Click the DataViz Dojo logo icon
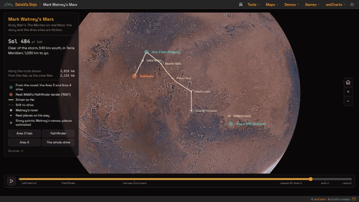The height and width of the screenshot is (202, 359). pyautogui.click(x=9, y=4)
